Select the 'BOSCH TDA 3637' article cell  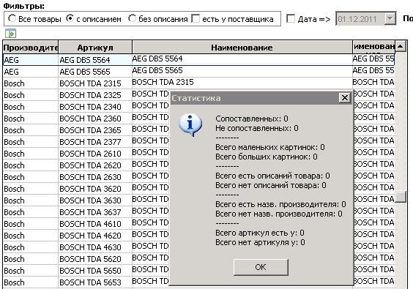[94, 212]
